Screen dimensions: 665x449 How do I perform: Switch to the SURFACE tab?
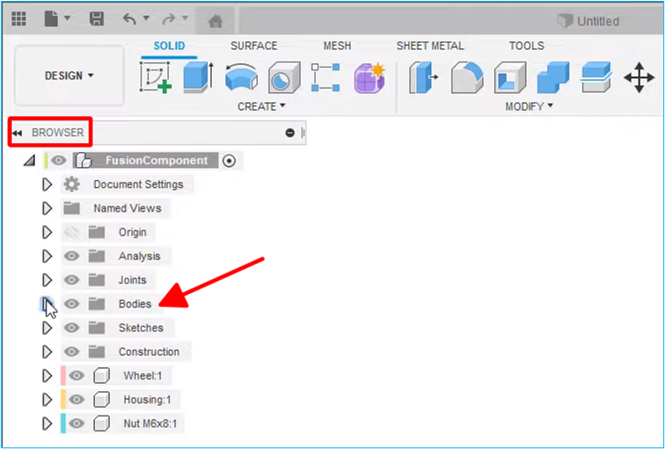pyautogui.click(x=253, y=46)
